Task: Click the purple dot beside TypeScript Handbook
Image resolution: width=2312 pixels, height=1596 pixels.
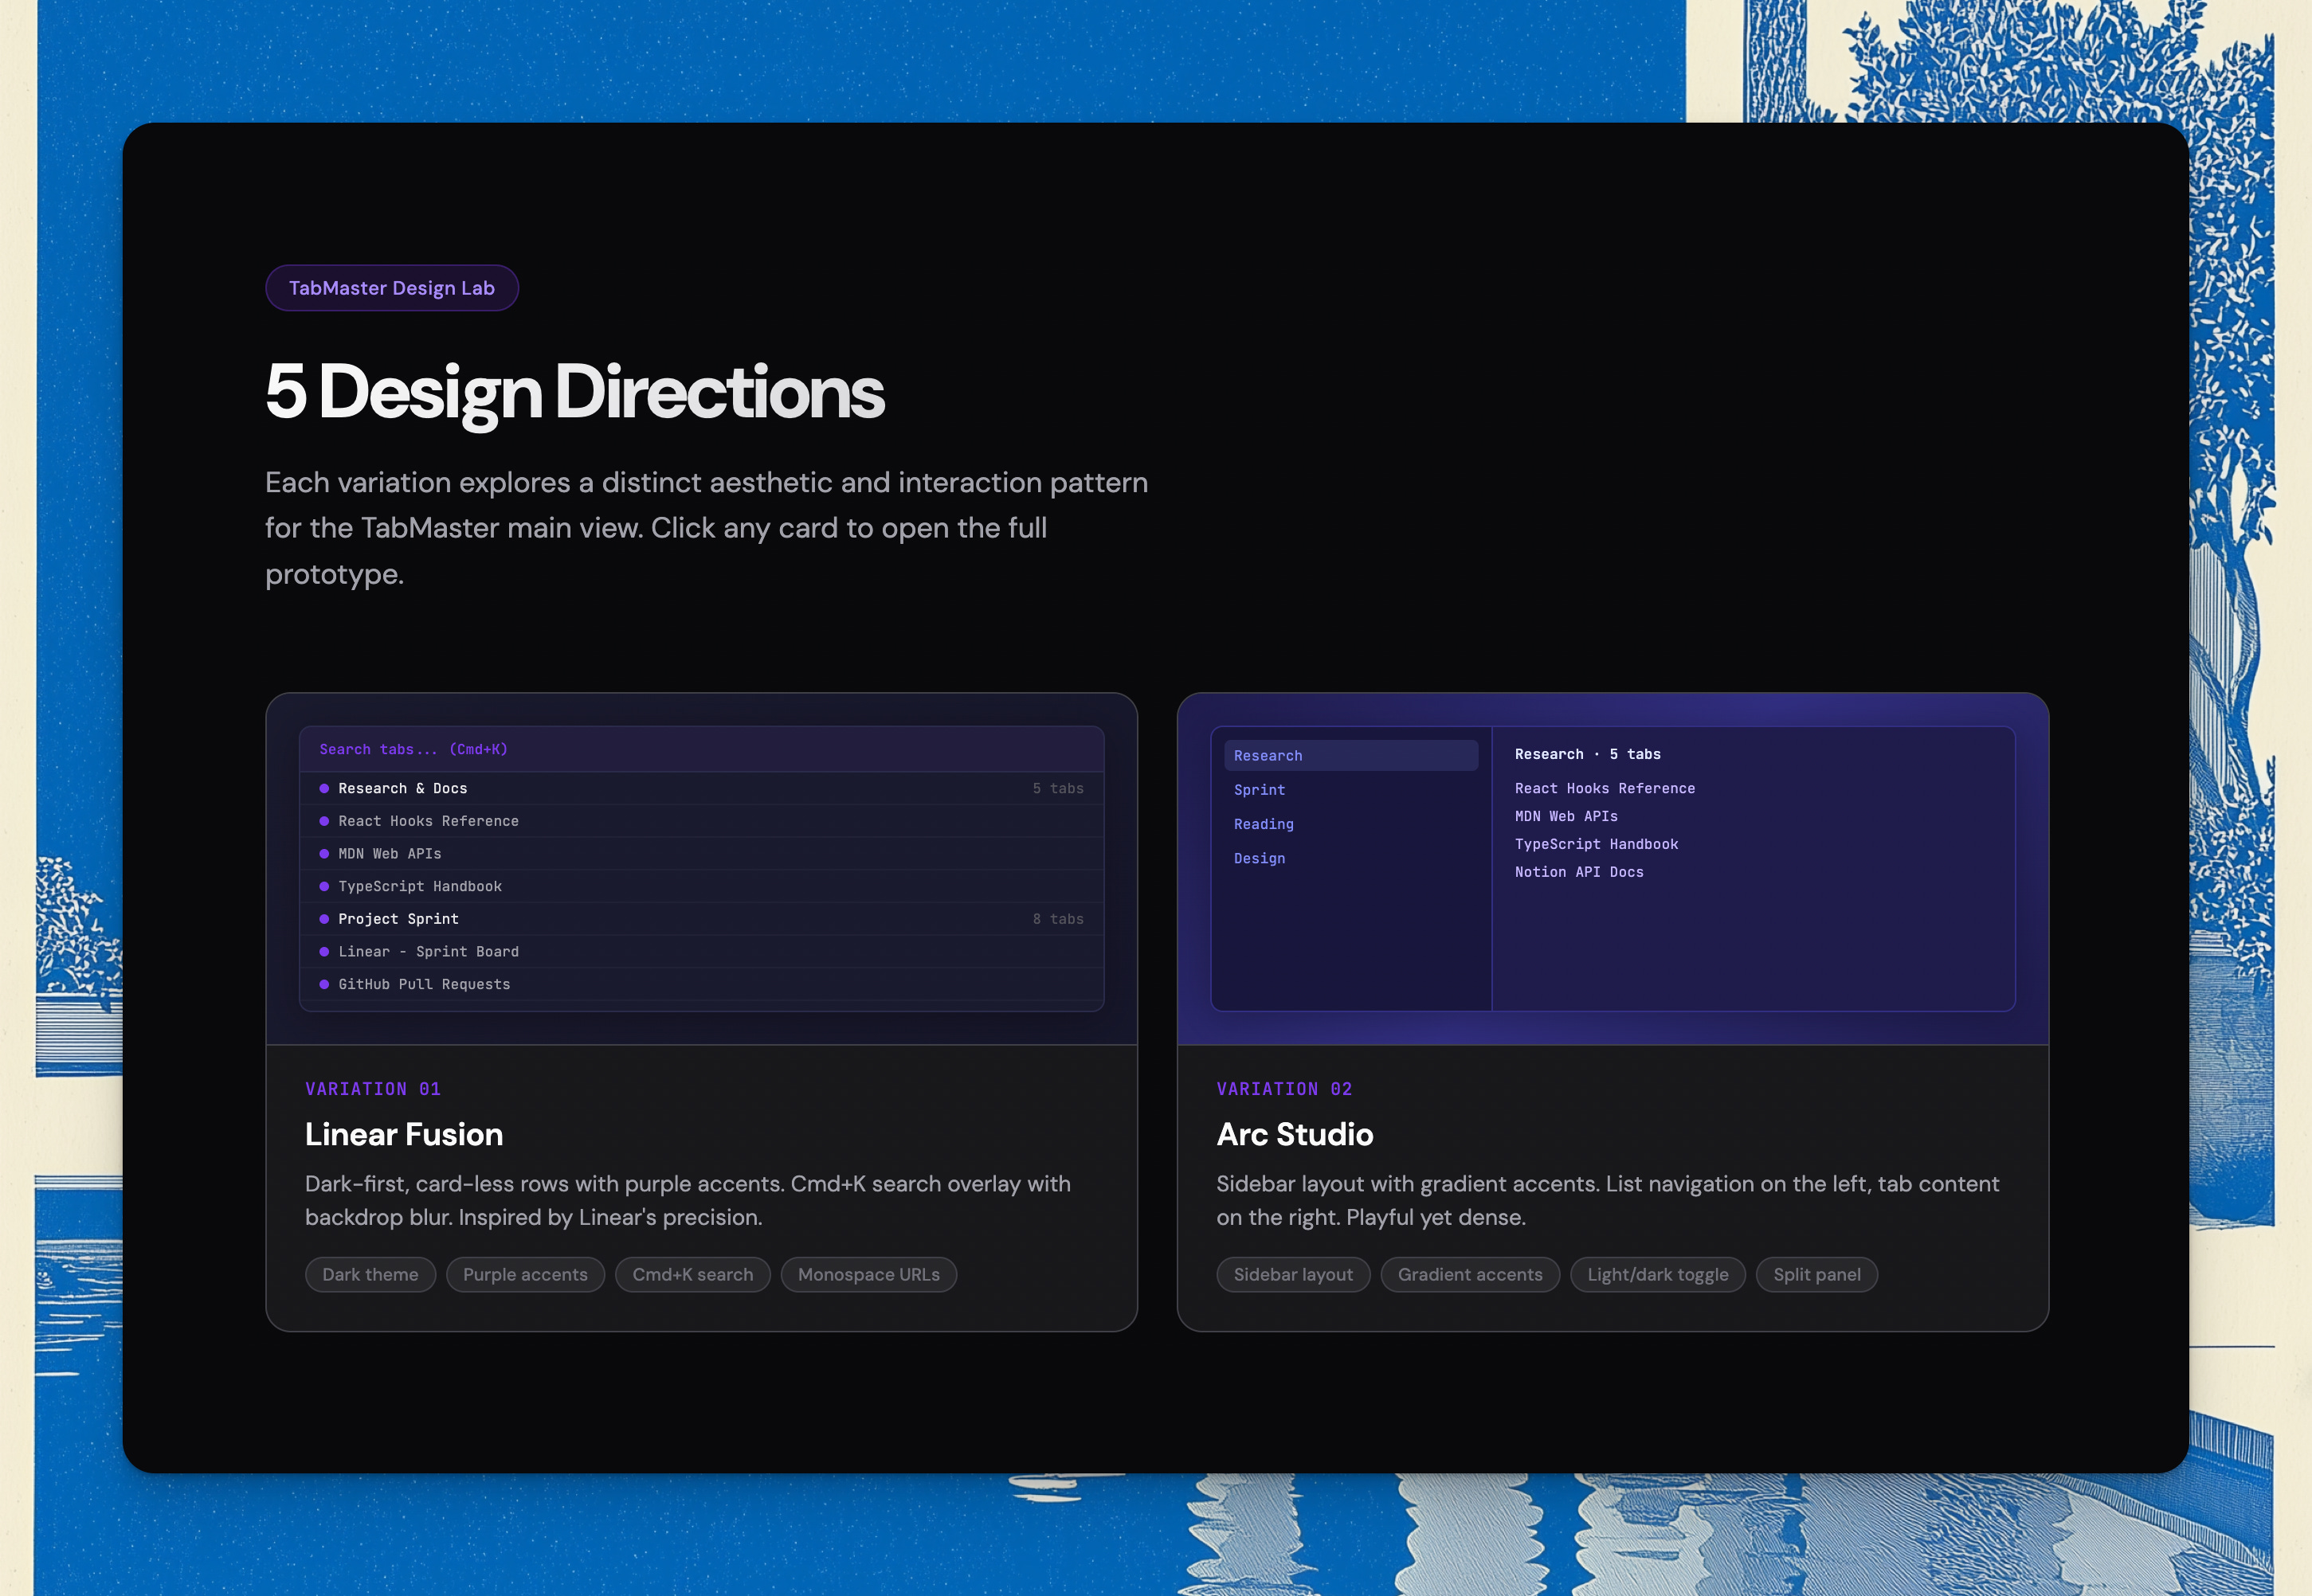Action: click(323, 886)
